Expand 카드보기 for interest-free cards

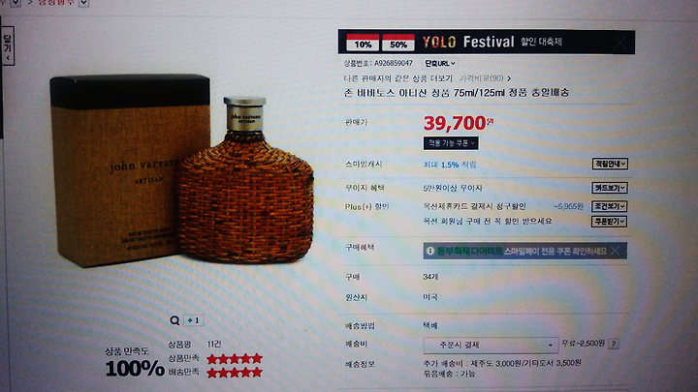610,188
